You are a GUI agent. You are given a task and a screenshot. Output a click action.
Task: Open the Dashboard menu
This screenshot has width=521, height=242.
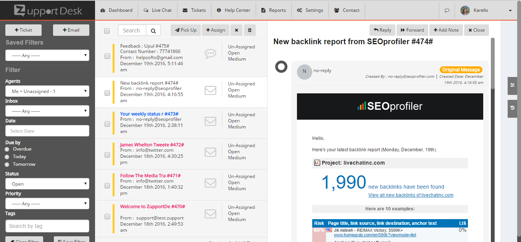(116, 10)
